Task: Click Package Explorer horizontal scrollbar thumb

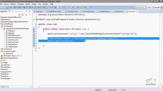Action: click(4, 87)
